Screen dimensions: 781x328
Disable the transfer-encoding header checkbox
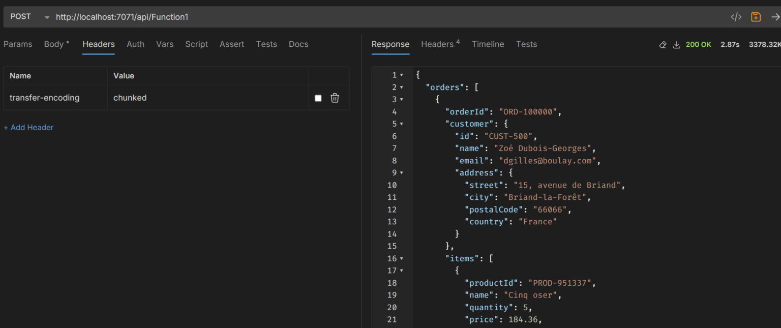(318, 98)
